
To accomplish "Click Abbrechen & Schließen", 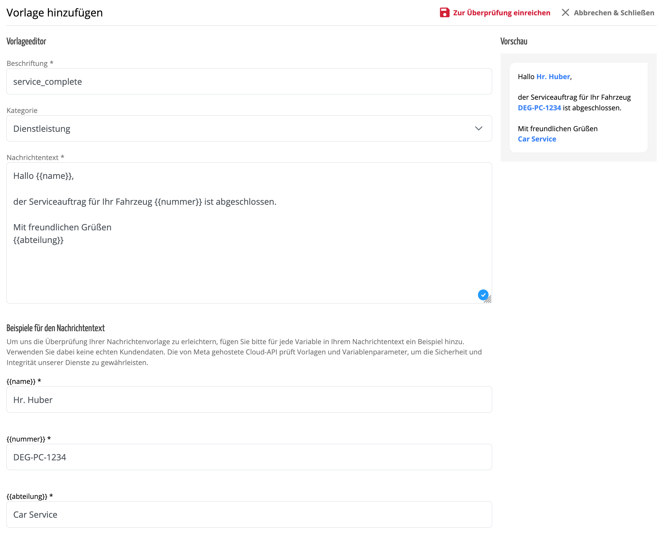I will click(614, 13).
